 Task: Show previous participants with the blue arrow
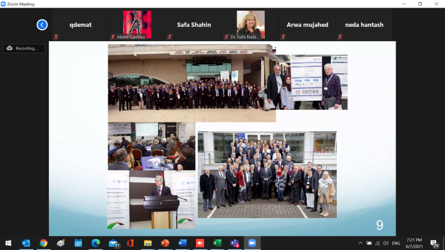tap(42, 25)
